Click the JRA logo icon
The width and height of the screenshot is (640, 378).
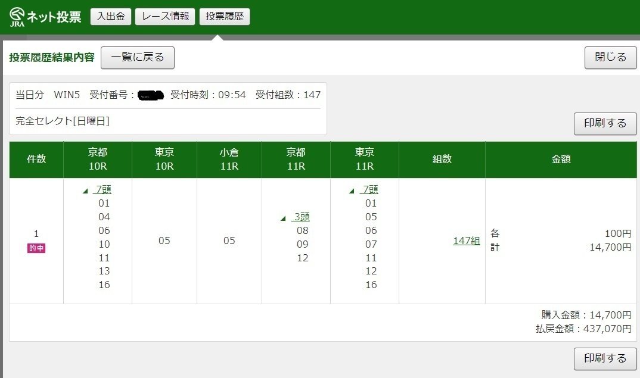pos(16,15)
